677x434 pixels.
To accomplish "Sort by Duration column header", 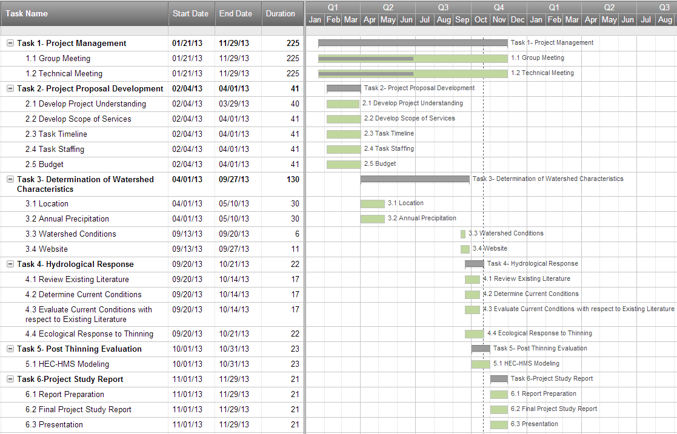I will 282,14.
